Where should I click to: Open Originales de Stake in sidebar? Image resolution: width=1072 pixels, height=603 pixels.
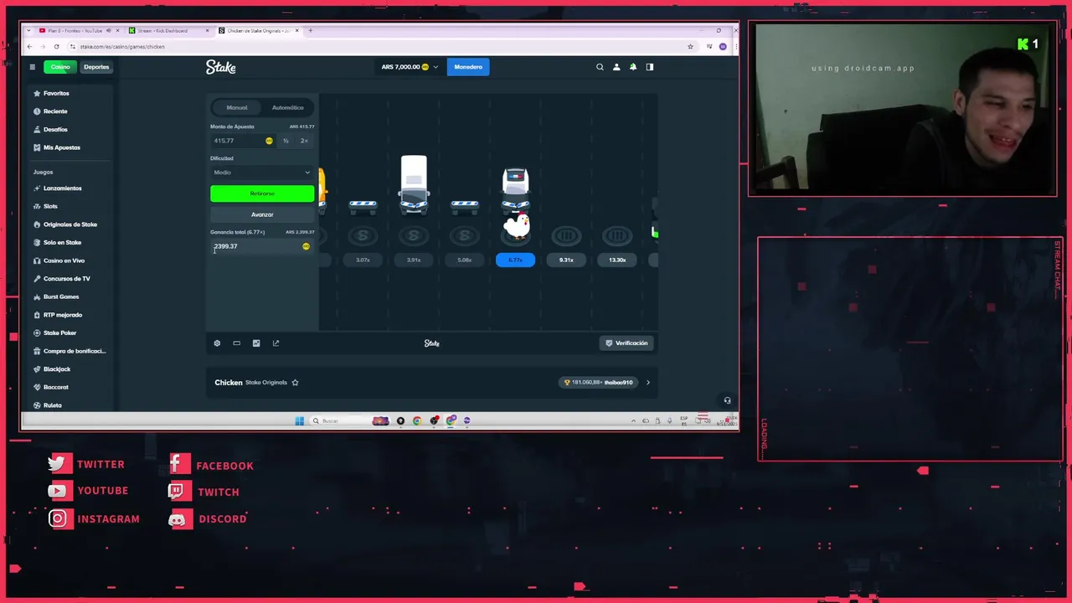pyautogui.click(x=70, y=224)
